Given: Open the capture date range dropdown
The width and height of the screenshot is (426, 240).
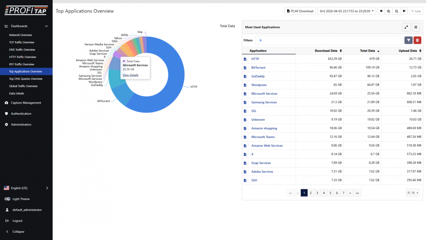Looking at the screenshot, I should click(x=346, y=11).
